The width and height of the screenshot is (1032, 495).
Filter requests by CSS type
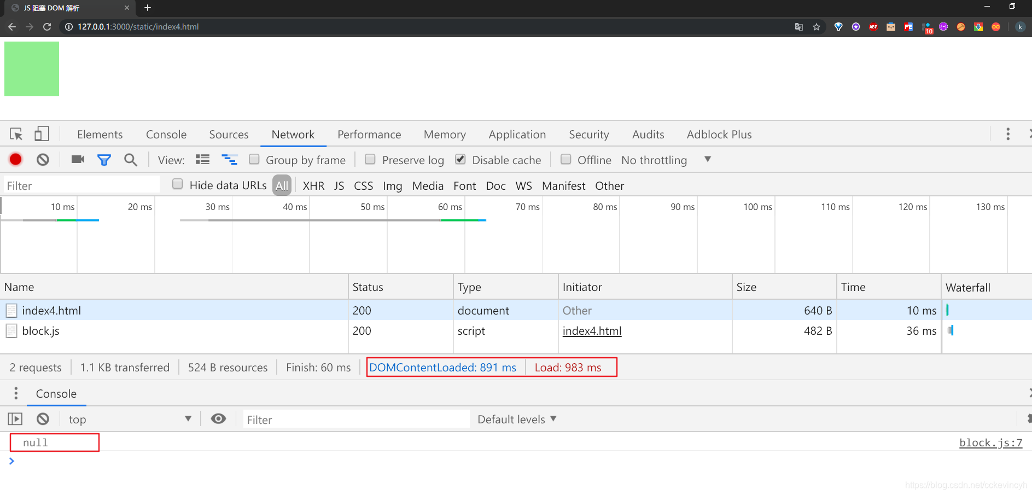click(x=363, y=185)
